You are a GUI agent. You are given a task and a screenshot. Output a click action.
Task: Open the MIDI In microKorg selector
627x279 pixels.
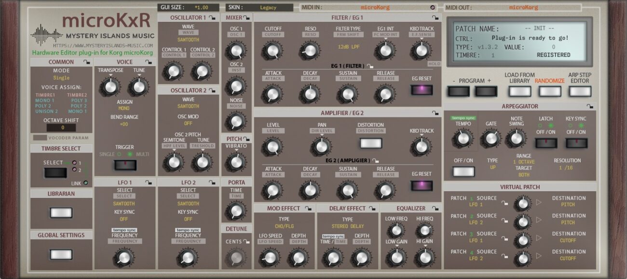pyautogui.click(x=375, y=8)
